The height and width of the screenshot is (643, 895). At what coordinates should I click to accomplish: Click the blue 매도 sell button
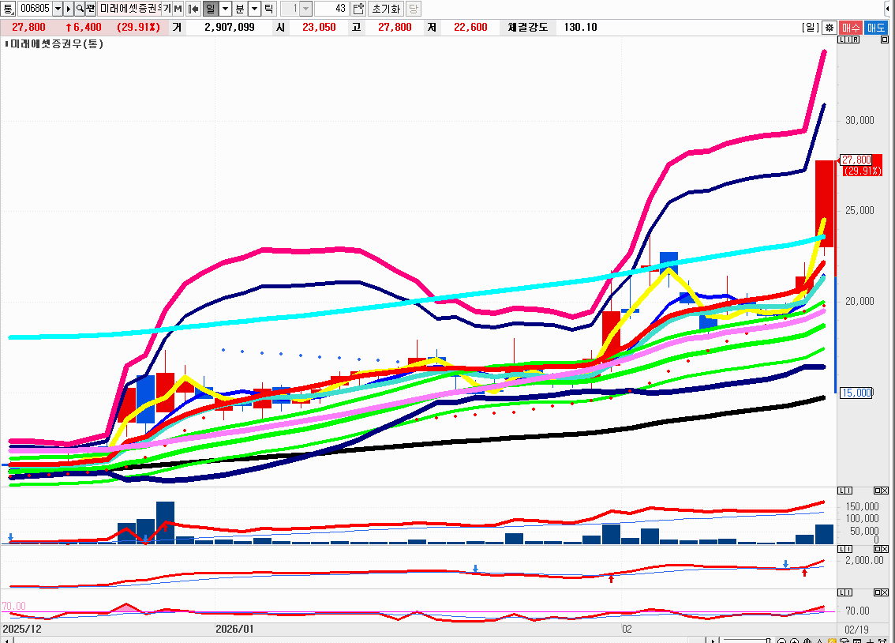click(x=876, y=28)
